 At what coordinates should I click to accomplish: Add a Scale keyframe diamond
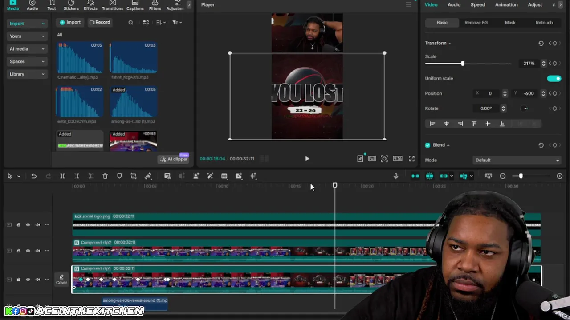point(555,64)
